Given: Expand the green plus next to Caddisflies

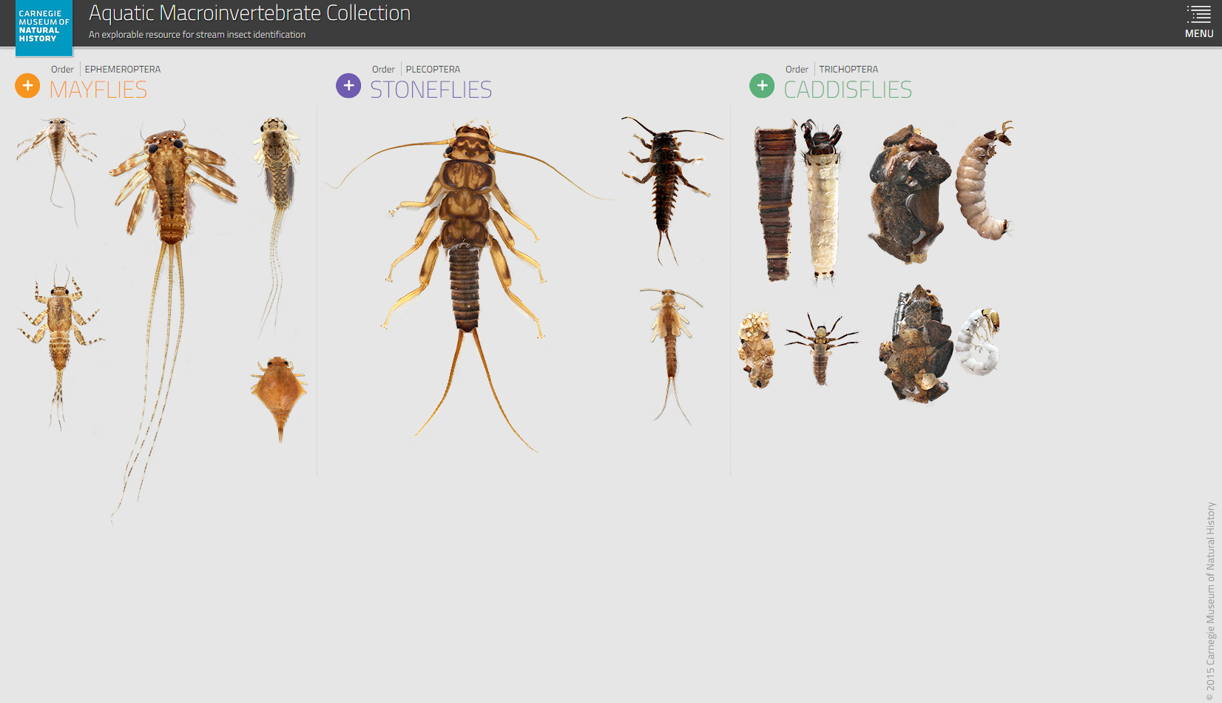Looking at the screenshot, I should 762,86.
